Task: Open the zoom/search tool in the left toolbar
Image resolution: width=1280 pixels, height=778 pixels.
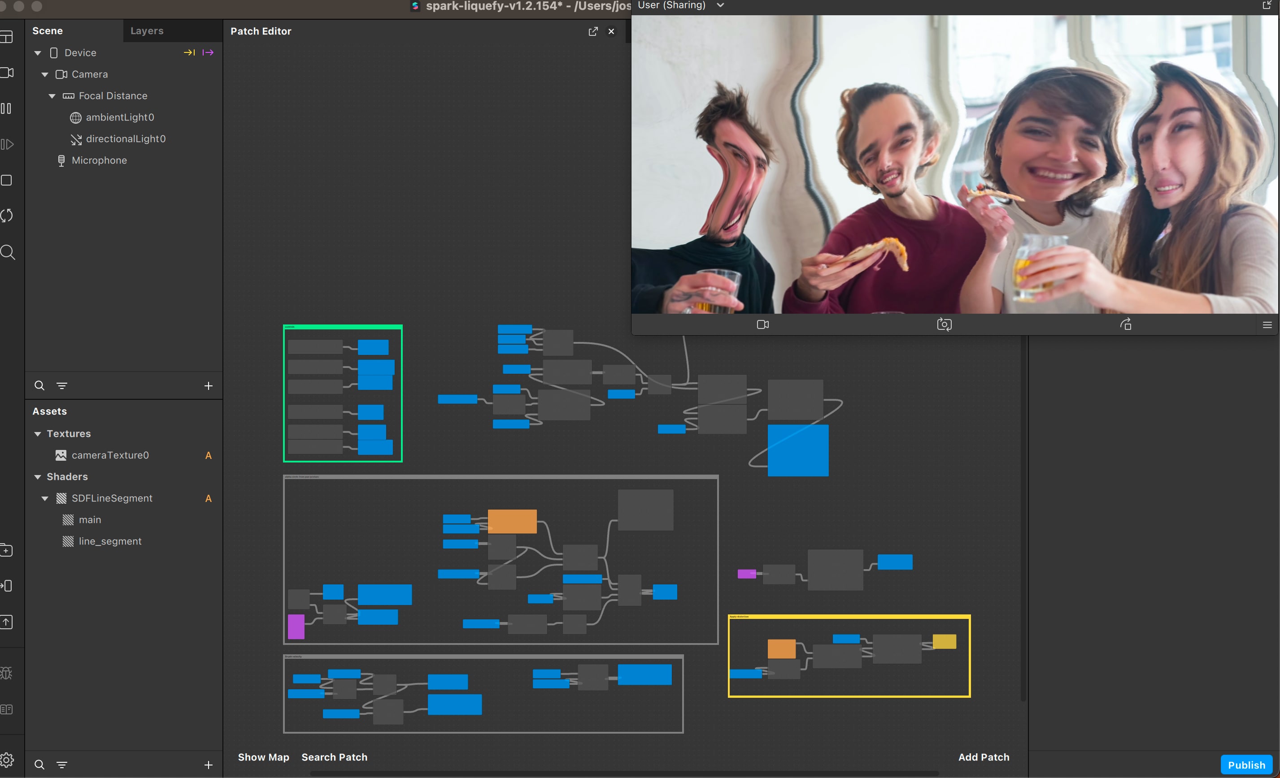Action: tap(8, 252)
